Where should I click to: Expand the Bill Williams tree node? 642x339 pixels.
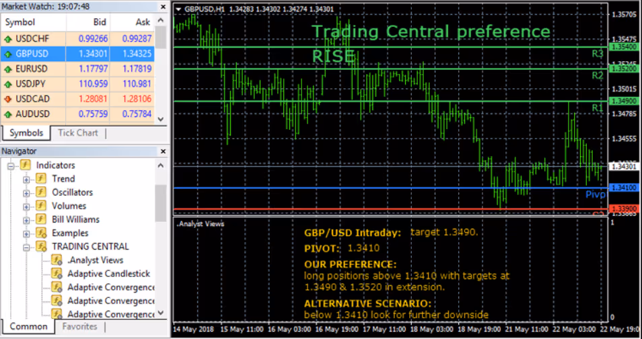click(x=27, y=220)
